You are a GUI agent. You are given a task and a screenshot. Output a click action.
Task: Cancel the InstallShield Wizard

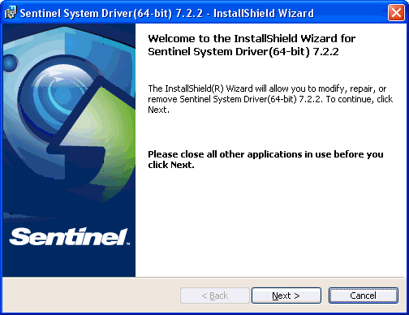pyautogui.click(x=364, y=296)
